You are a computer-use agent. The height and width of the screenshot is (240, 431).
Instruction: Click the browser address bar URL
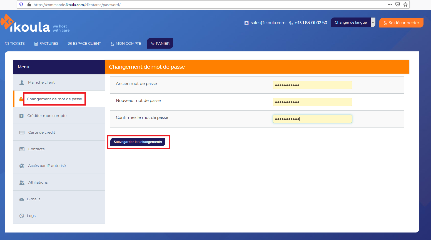[77, 5]
